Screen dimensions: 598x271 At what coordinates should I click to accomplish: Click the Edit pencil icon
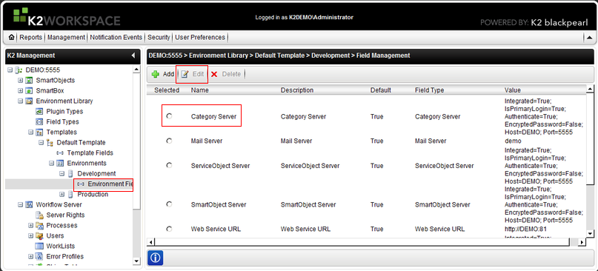point(185,74)
